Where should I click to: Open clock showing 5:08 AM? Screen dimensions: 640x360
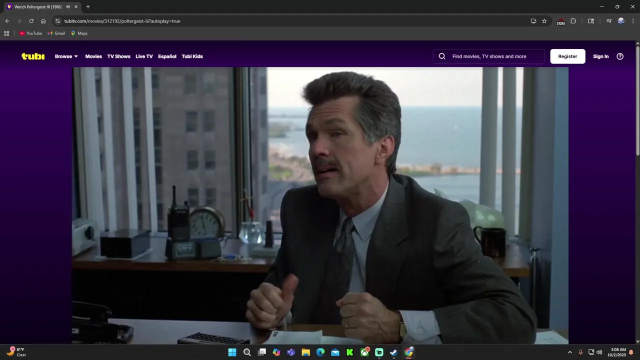tap(616, 352)
